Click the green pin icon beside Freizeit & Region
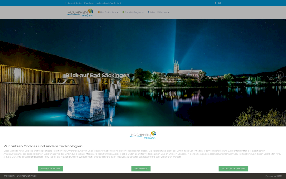 (123, 12)
